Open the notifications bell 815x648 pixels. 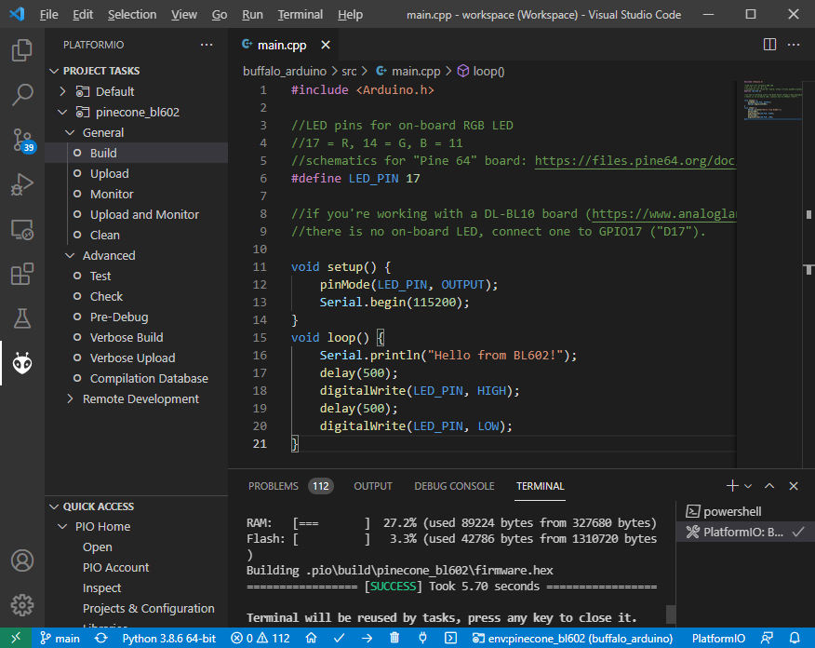pos(795,638)
